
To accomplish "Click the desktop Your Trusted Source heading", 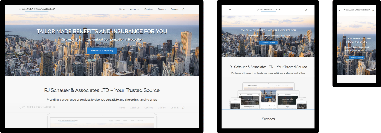I will pos(102,90).
